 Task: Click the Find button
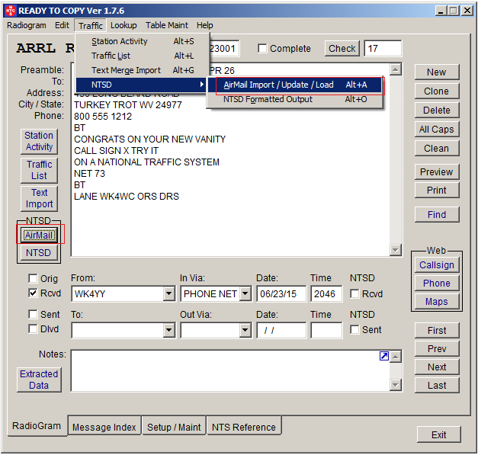point(437,215)
